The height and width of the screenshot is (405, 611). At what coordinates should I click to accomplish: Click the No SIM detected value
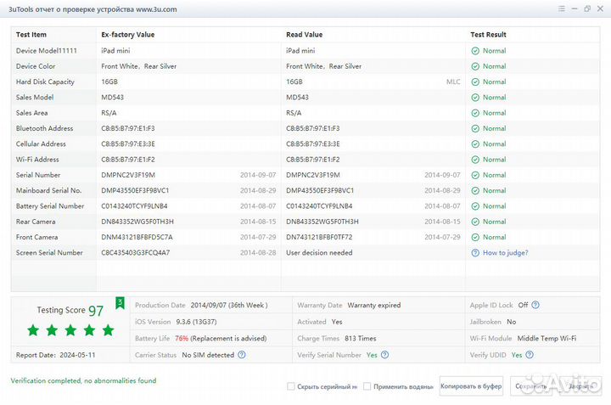pyautogui.click(x=208, y=355)
